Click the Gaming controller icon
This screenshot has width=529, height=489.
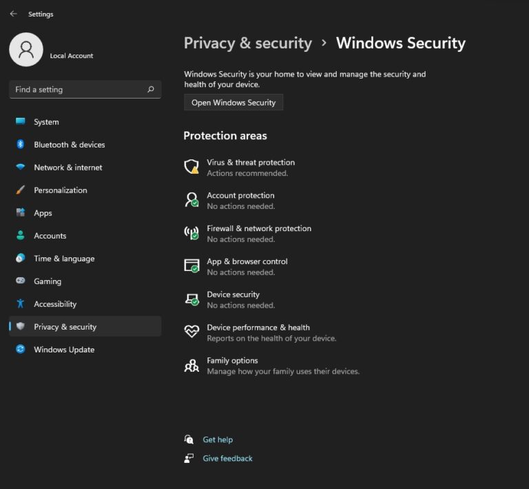pyautogui.click(x=21, y=281)
